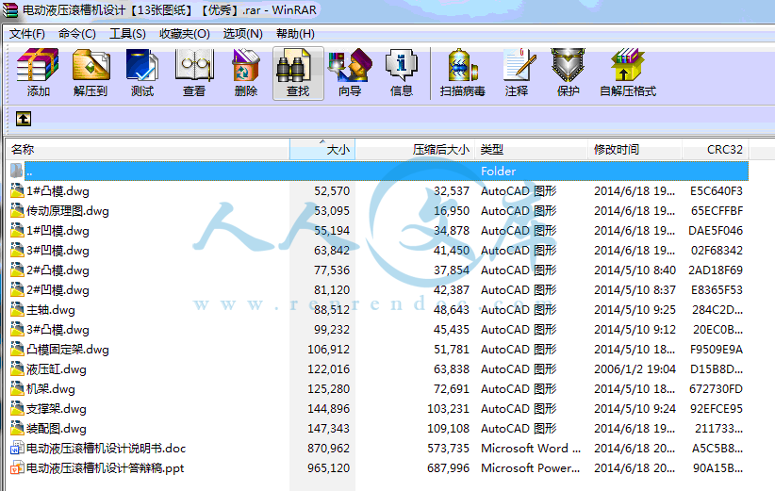775x491 pixels.
Task: Click the date 2006/1/2 19:04
Action: [635, 369]
